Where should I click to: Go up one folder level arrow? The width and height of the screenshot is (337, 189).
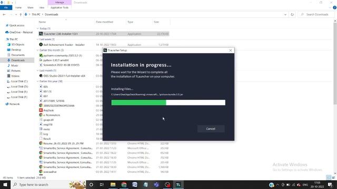pyautogui.click(x=21, y=15)
